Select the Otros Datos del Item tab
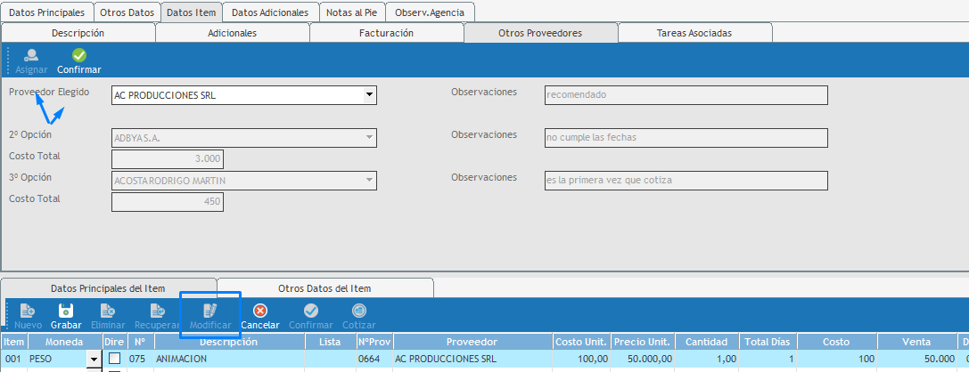The height and width of the screenshot is (372, 969). (x=324, y=288)
